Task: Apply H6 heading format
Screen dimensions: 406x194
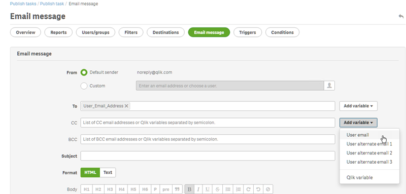Action: [145, 189]
